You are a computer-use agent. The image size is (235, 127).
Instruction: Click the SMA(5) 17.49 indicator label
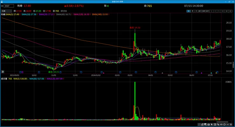pos(12,14)
